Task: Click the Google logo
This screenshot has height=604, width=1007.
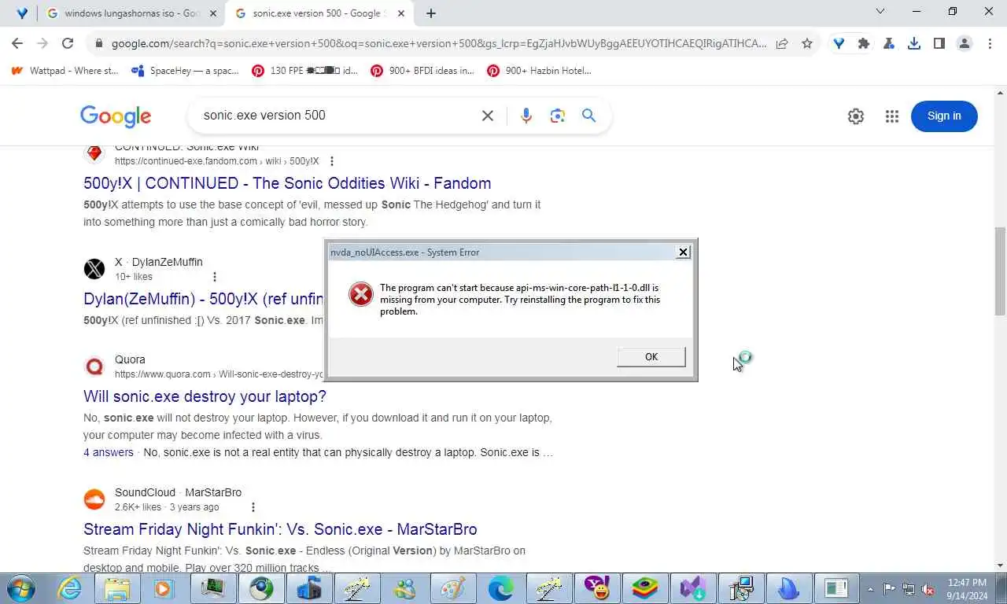Action: pos(116,116)
